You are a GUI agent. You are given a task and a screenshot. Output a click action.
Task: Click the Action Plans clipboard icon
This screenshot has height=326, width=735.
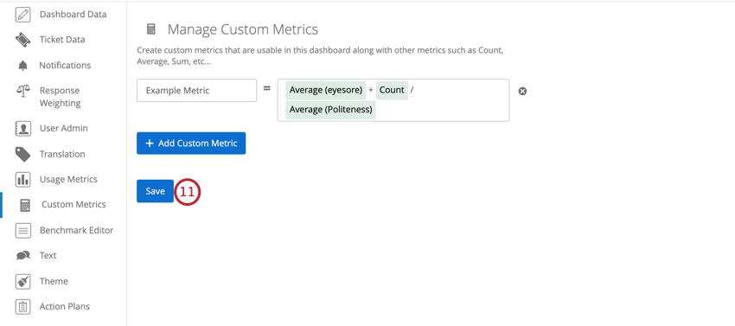click(x=23, y=307)
